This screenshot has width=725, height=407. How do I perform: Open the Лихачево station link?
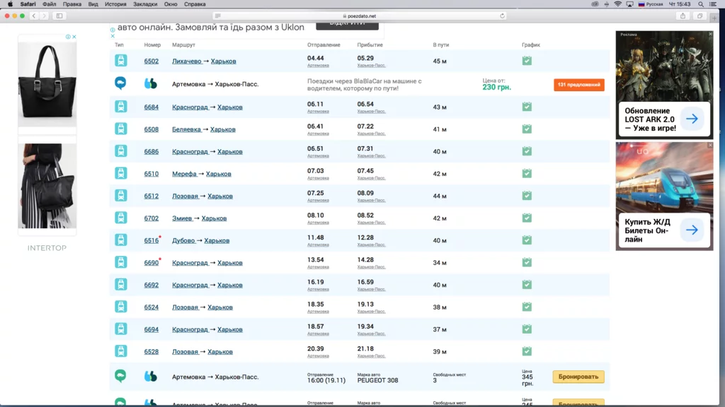pyautogui.click(x=187, y=61)
